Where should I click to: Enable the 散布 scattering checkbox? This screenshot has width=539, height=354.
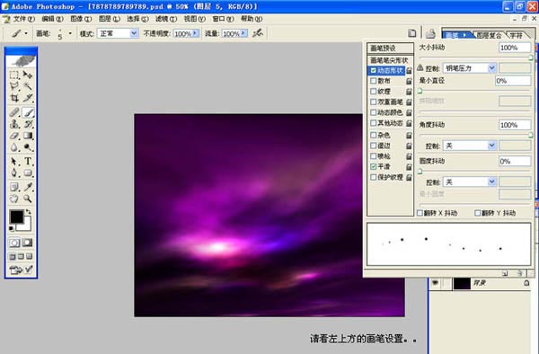click(374, 81)
